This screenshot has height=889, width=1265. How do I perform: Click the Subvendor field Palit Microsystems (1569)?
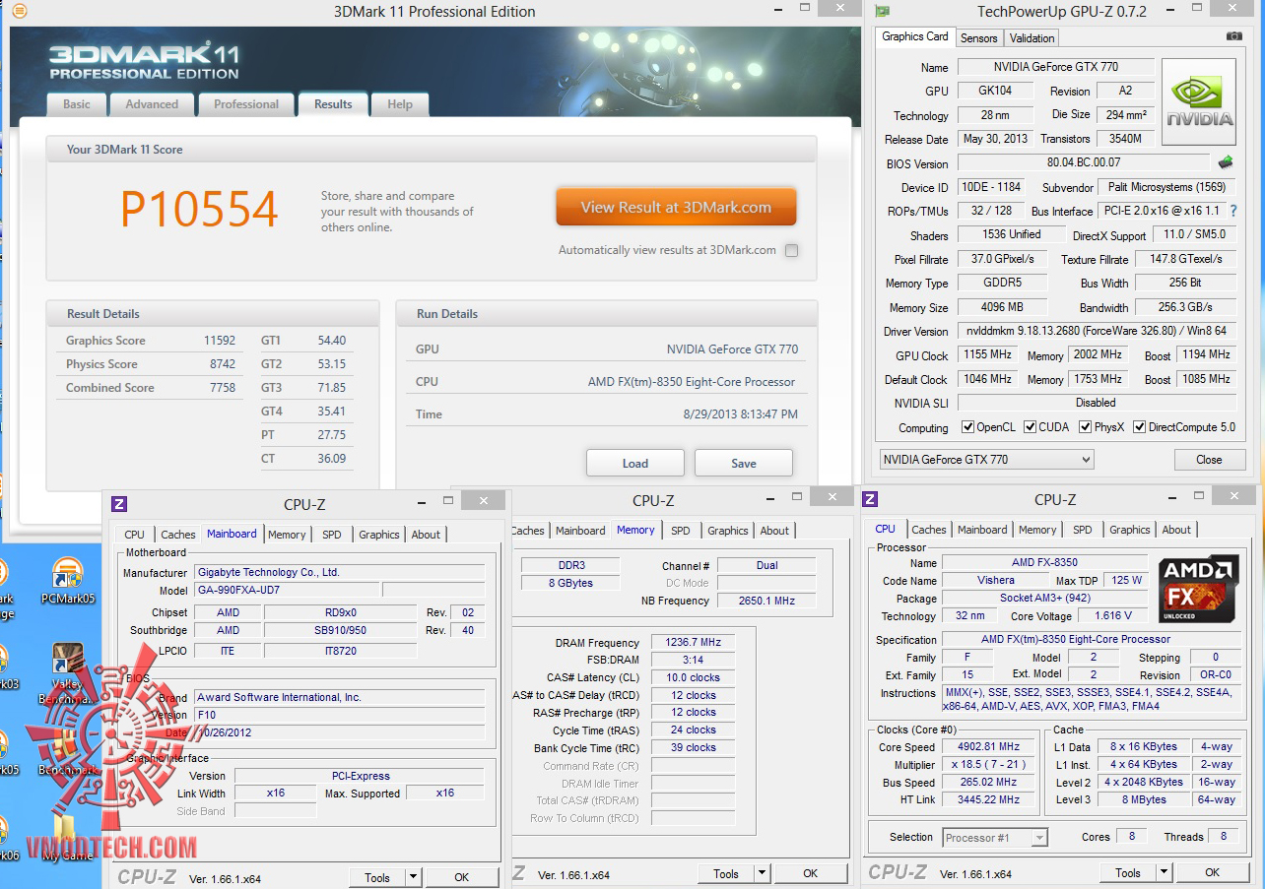[1167, 187]
